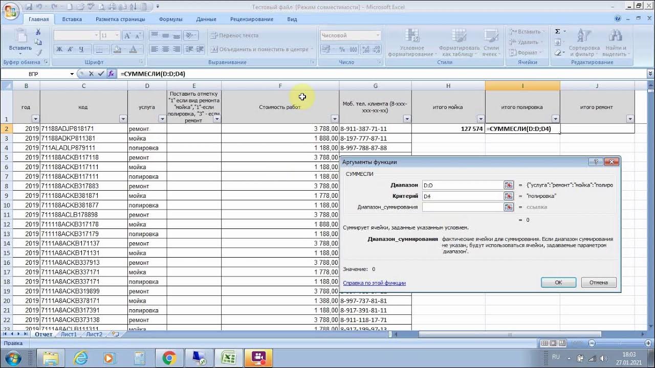Open the Данные ribbon tab
This screenshot has height=368, width=655.
pyautogui.click(x=206, y=19)
